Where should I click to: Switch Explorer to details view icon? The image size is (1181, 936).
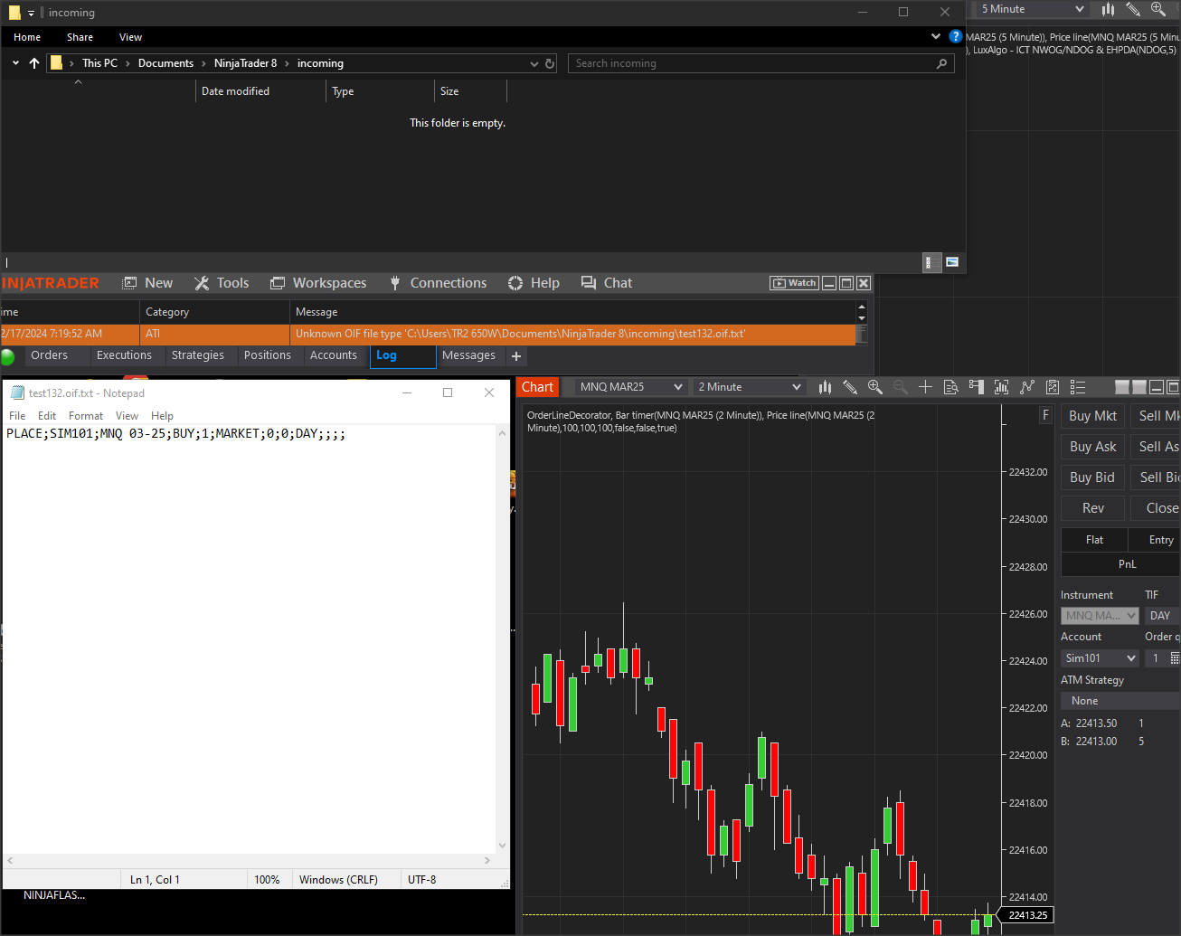931,262
